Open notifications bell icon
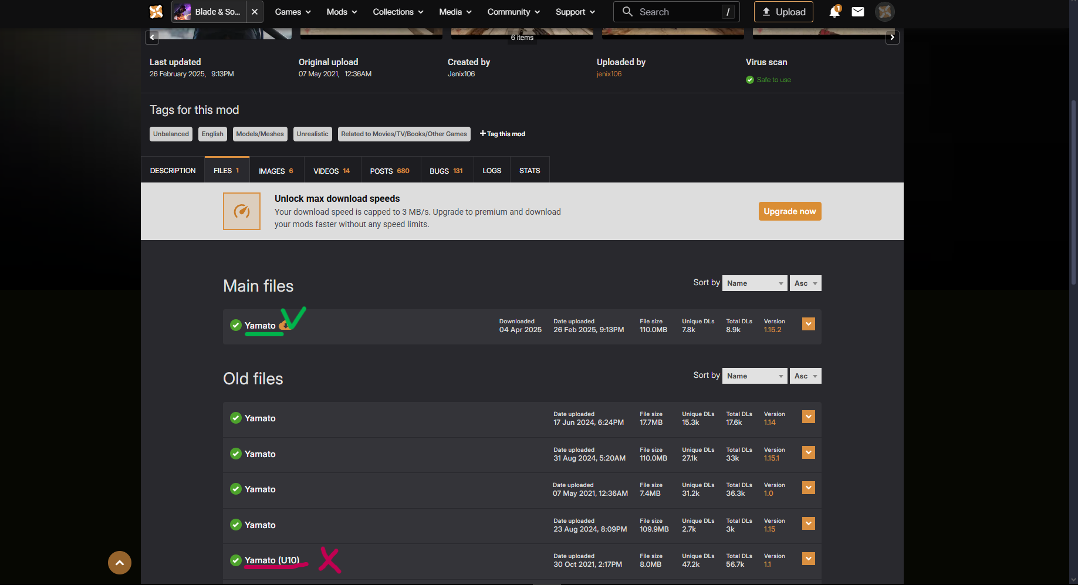 point(834,12)
